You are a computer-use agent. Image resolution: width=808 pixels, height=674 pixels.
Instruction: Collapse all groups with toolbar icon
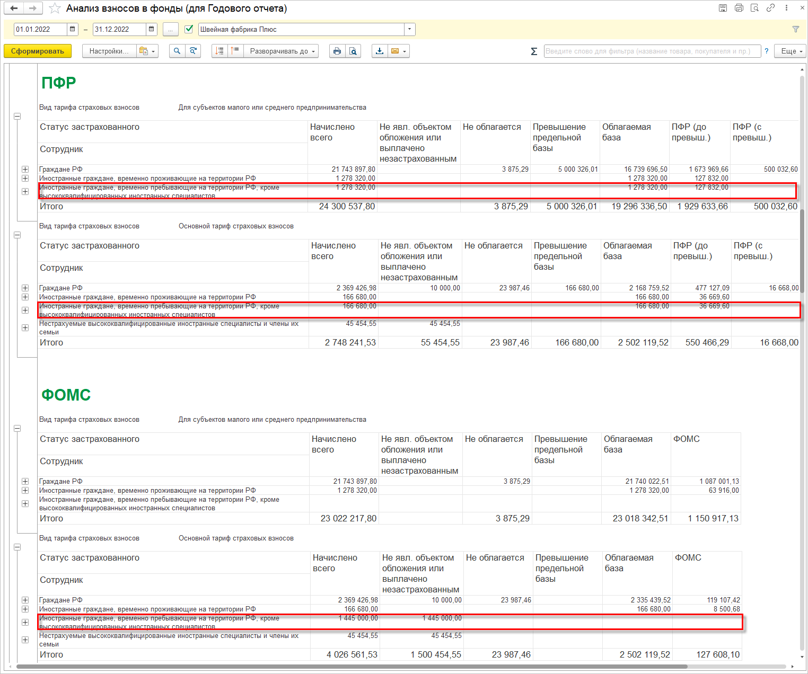pos(219,51)
